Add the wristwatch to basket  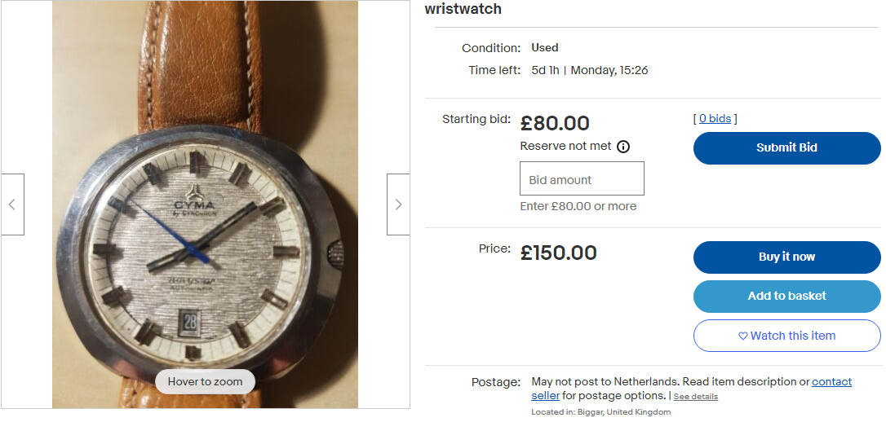coord(786,296)
